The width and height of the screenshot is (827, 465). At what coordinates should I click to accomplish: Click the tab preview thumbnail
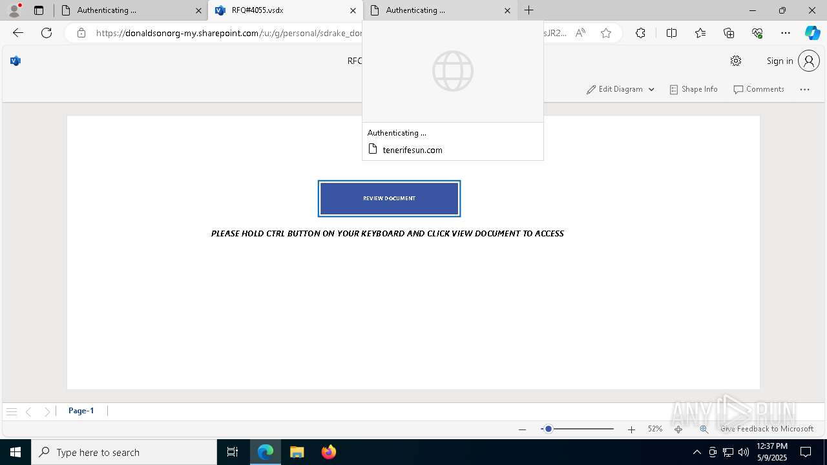pyautogui.click(x=453, y=71)
